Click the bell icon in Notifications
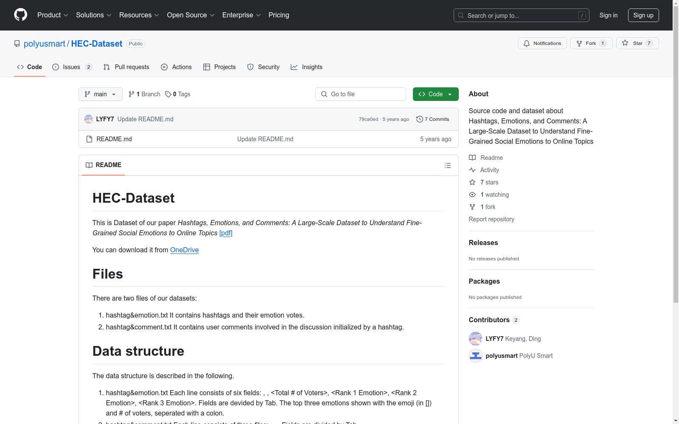 click(x=527, y=43)
